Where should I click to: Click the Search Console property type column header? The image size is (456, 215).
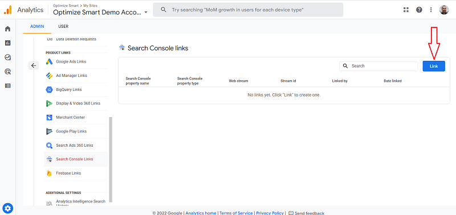tap(190, 81)
